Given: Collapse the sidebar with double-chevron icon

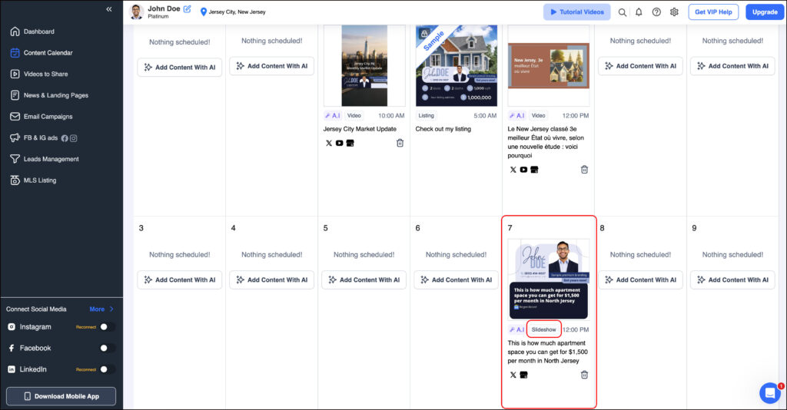Looking at the screenshot, I should click(x=109, y=9).
